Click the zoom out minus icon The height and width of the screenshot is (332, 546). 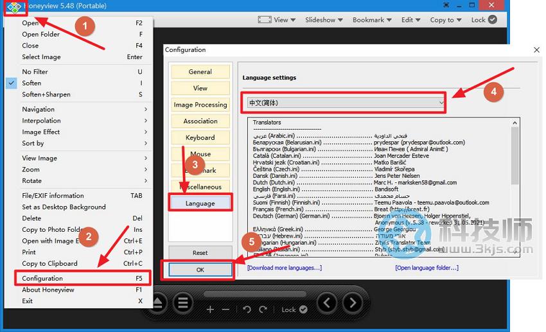[x=225, y=310]
